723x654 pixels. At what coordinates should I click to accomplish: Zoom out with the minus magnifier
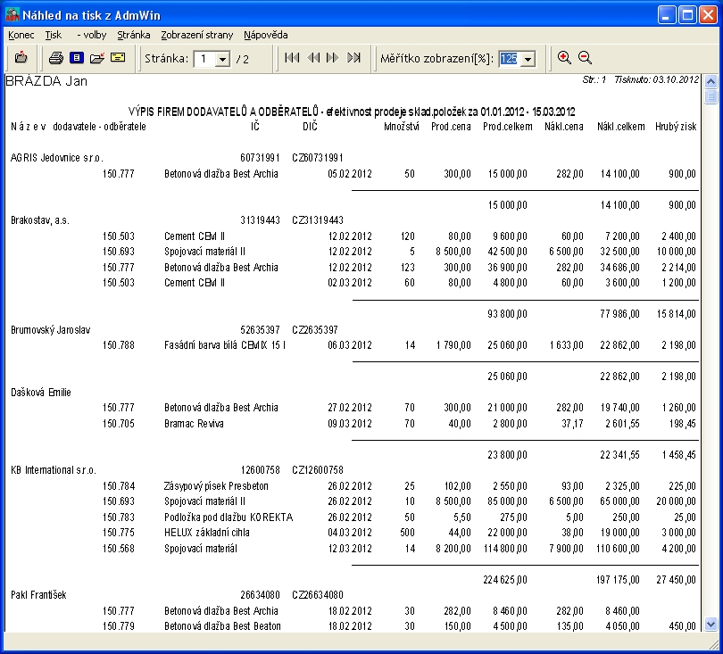[x=585, y=58]
